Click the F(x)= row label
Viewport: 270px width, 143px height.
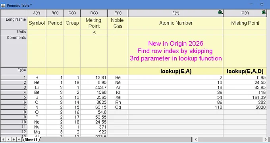click(13, 71)
